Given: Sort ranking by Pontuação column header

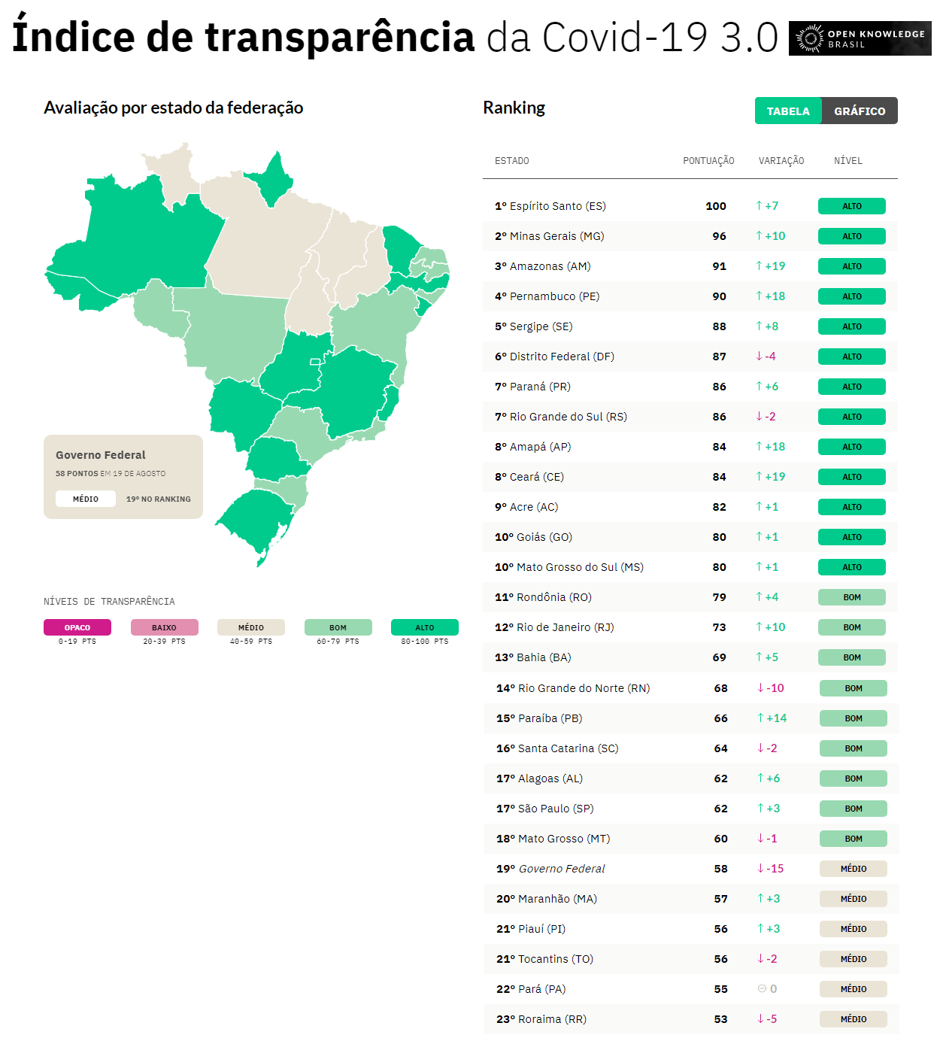Looking at the screenshot, I should [x=708, y=161].
